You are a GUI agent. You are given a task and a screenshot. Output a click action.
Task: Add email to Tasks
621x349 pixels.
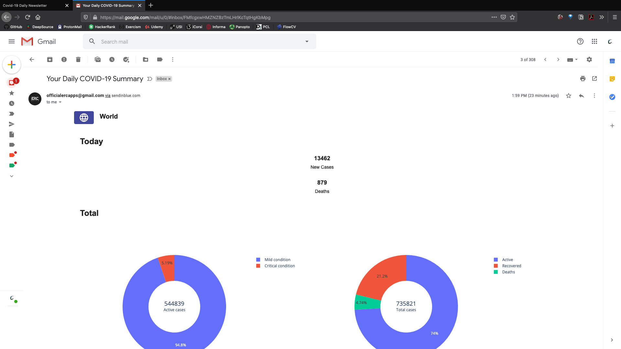[126, 59]
